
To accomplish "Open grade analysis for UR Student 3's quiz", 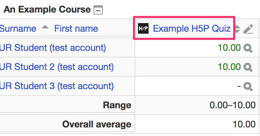I will [x=248, y=86].
